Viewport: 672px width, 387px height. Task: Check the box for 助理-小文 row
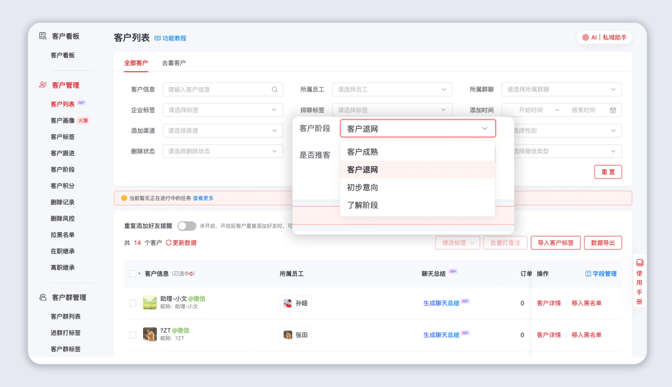click(133, 303)
